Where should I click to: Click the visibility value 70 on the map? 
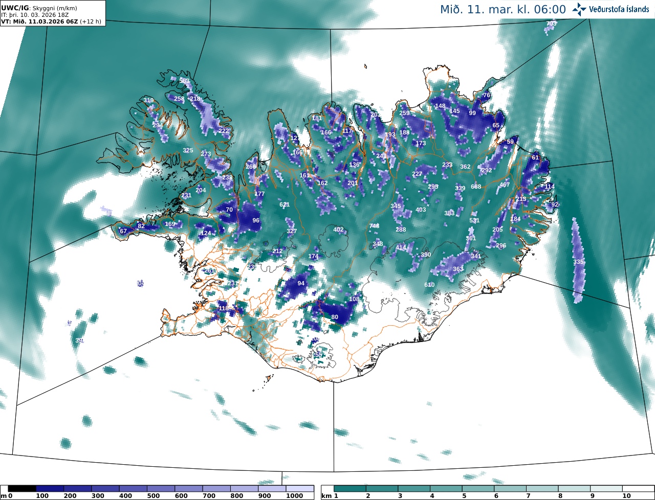tap(229, 210)
